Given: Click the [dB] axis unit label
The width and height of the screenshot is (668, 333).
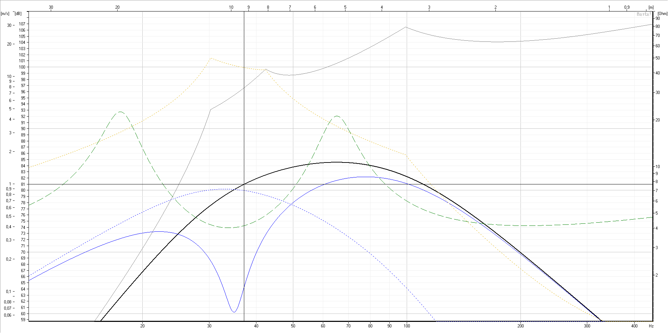Looking at the screenshot, I should coord(18,14).
